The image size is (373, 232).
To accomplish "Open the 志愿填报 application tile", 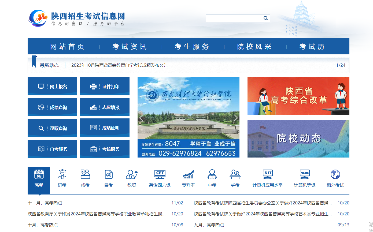I will click(105, 107).
